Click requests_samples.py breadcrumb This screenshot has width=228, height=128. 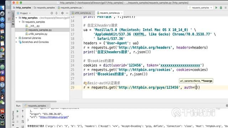coord(70,8)
